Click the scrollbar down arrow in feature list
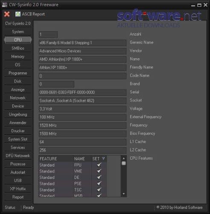210x214 pixels. pyautogui.click(x=124, y=194)
